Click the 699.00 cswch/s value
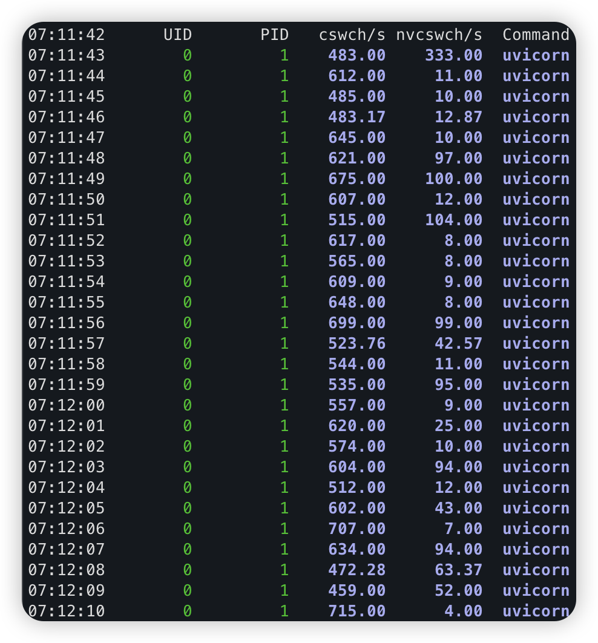The width and height of the screenshot is (598, 643). [356, 323]
